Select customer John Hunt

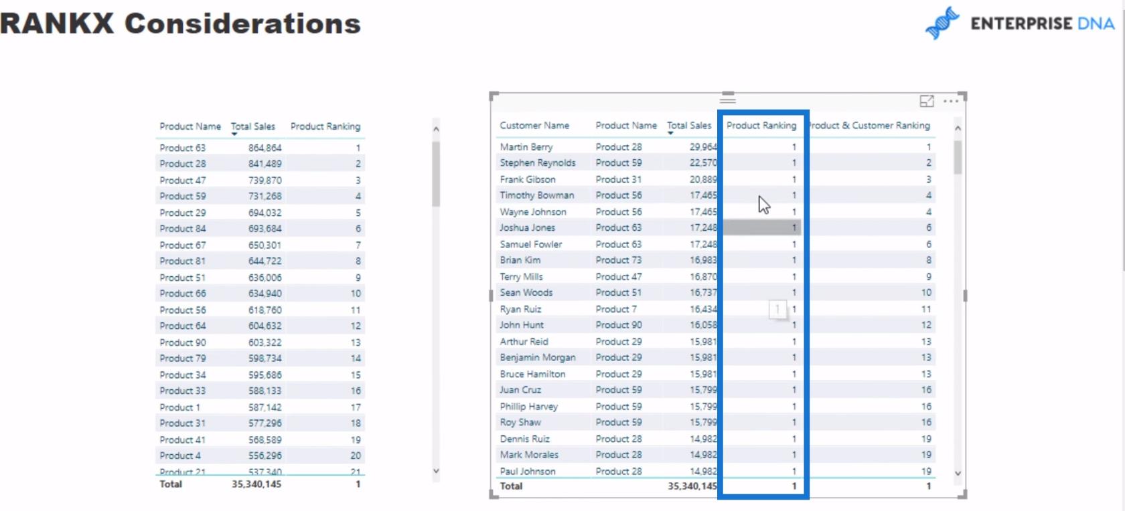coord(522,325)
